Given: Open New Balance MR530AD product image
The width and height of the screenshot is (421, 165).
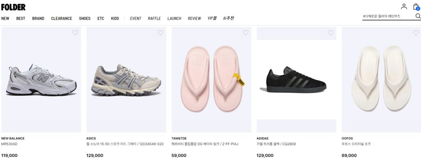Looking at the screenshot, I should point(41,79).
